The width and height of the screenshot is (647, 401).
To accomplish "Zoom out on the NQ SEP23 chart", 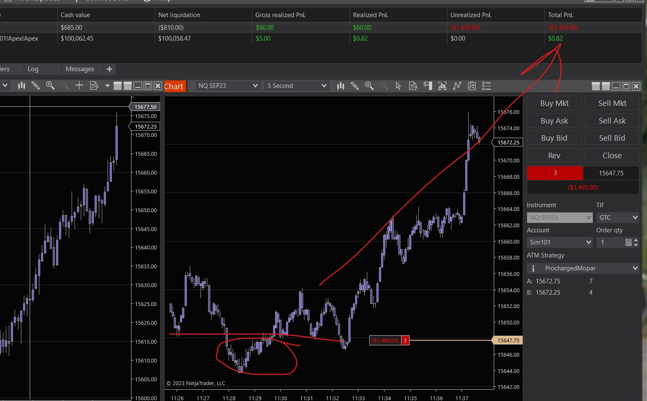I will pyautogui.click(x=384, y=86).
